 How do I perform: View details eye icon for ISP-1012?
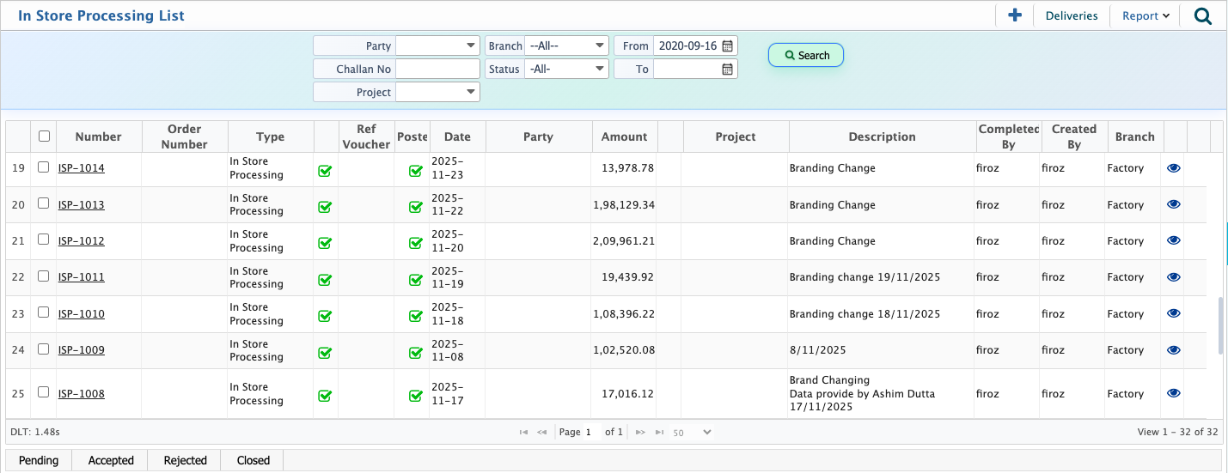(x=1174, y=241)
